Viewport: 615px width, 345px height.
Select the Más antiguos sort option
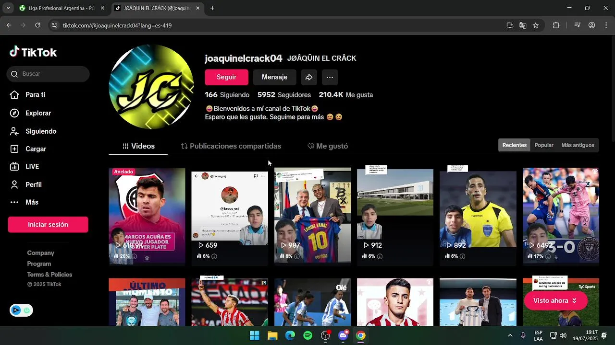[578, 145]
